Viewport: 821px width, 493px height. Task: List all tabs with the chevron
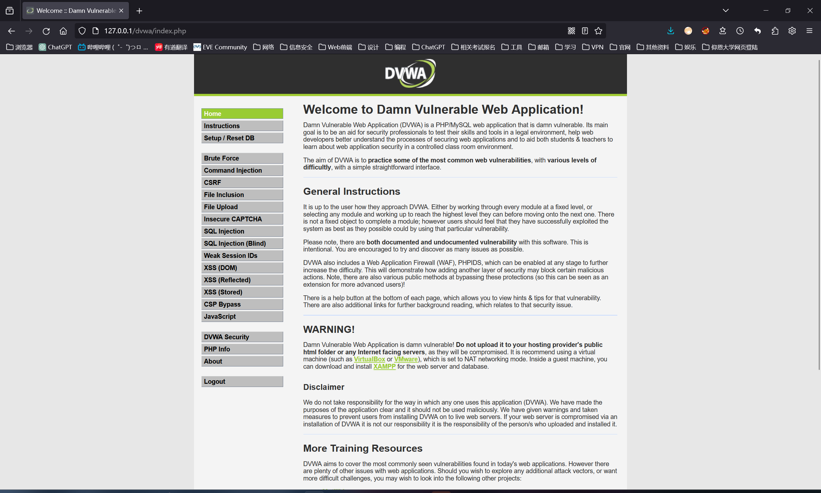tap(725, 11)
